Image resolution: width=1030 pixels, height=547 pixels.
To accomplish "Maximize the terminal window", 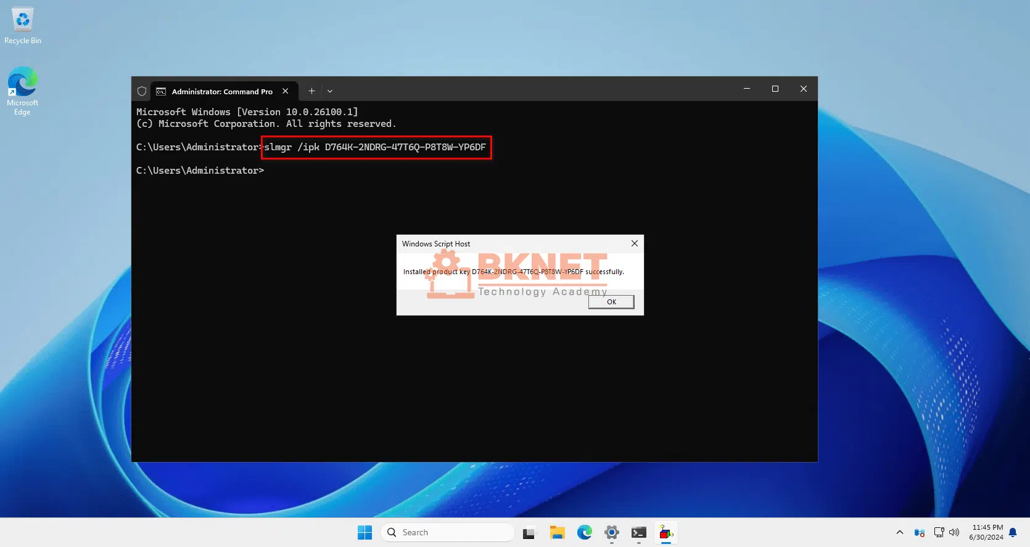I will point(775,89).
